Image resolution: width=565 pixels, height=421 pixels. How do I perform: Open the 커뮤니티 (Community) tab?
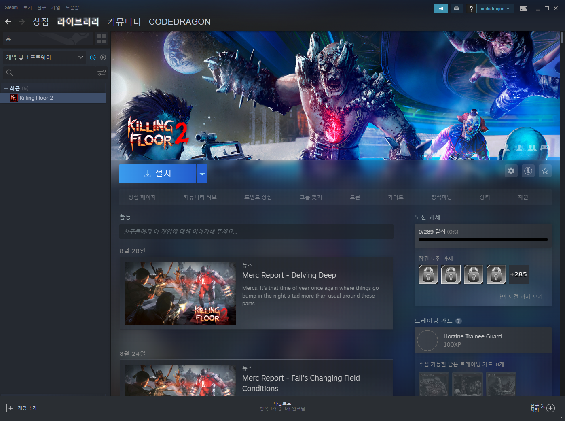(124, 22)
